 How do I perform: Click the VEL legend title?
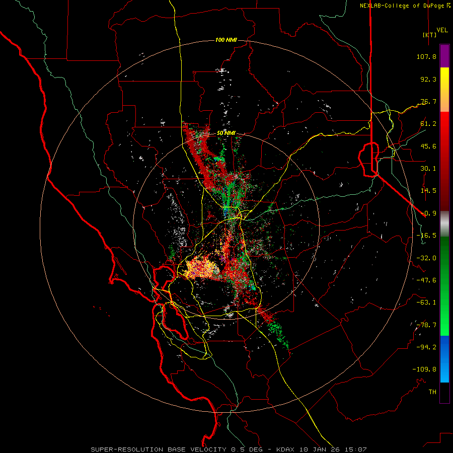click(442, 30)
